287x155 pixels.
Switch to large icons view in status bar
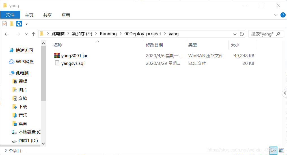[281, 150]
